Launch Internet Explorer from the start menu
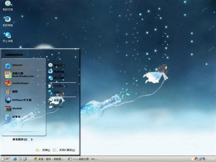This screenshot has width=216, height=162. pos(17,66)
